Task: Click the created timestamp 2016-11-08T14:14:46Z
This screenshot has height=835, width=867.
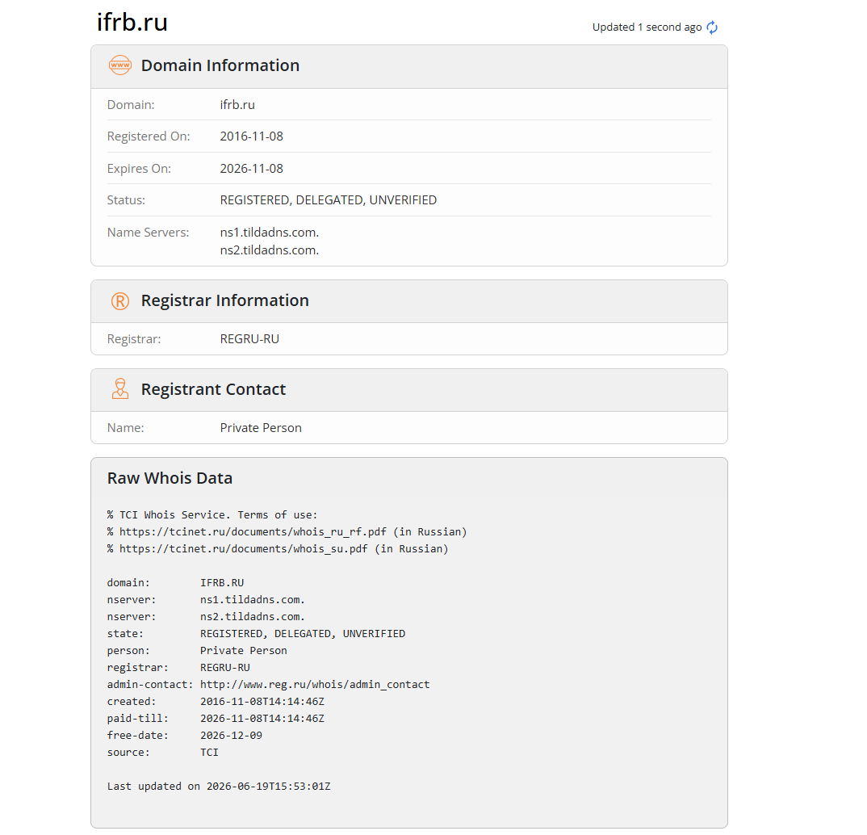Action: pos(262,702)
